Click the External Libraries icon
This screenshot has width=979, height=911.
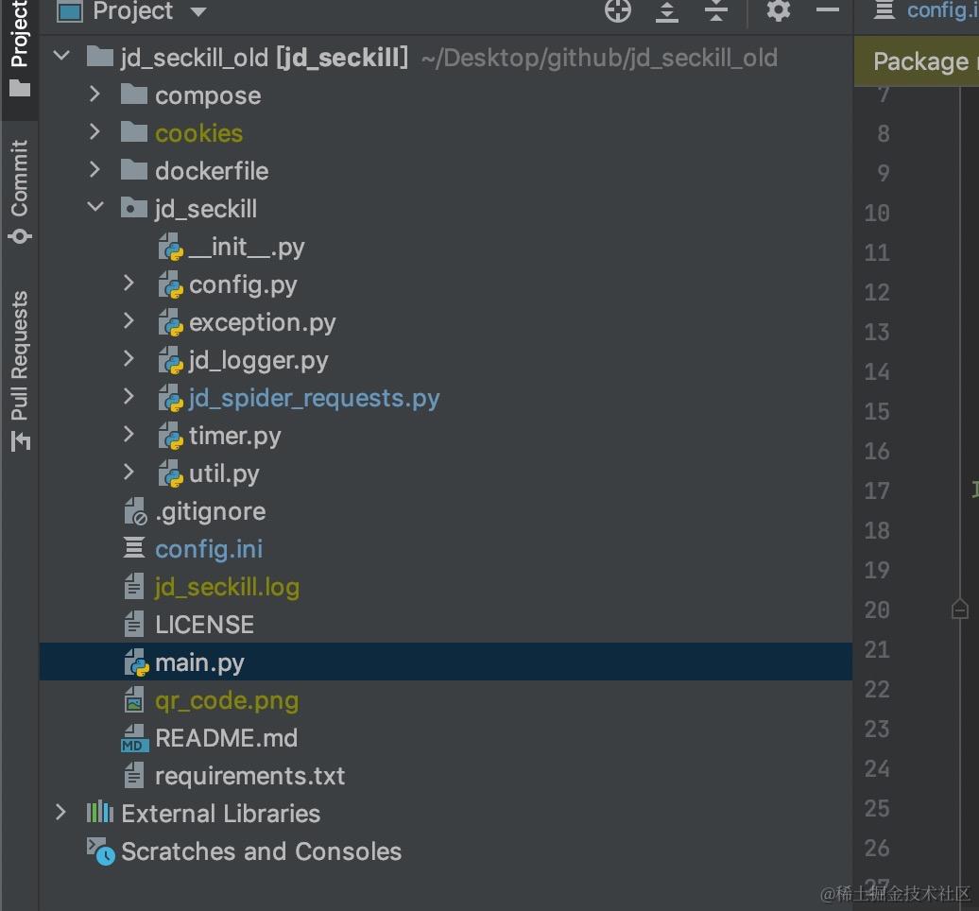(100, 813)
